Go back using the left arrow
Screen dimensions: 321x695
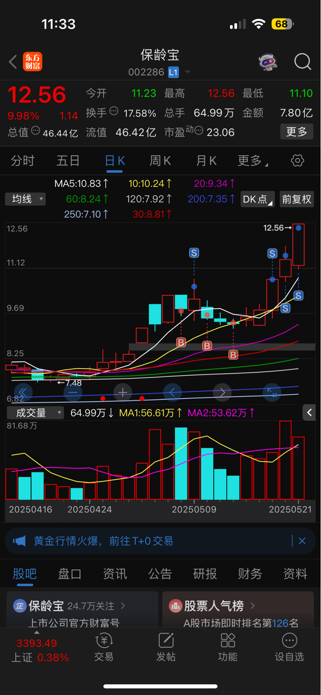coord(13,62)
